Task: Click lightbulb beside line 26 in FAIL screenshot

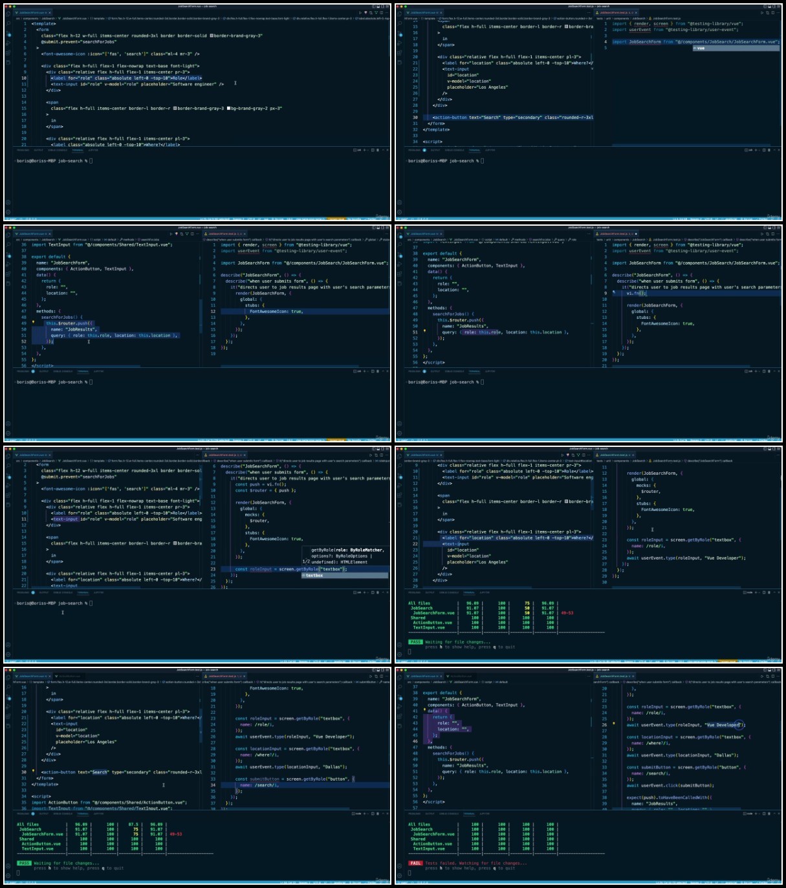Action: point(614,723)
